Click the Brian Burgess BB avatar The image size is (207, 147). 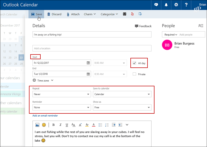pos(167,45)
